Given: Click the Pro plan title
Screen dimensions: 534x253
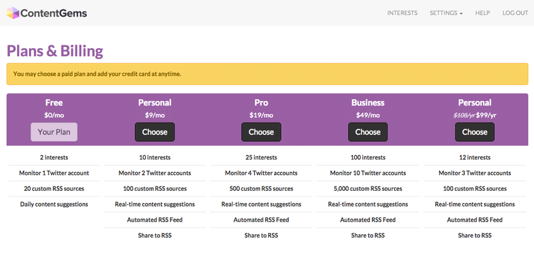Looking at the screenshot, I should pyautogui.click(x=261, y=102).
